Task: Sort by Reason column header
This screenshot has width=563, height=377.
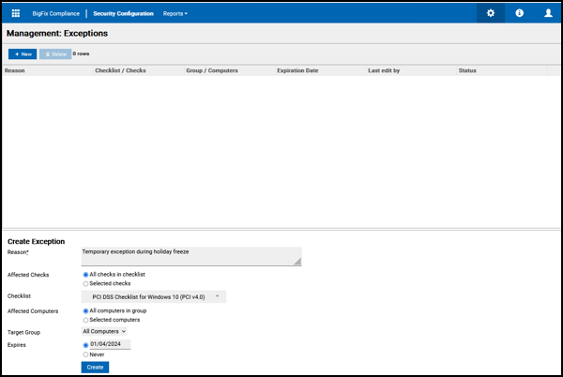Action: click(x=48, y=70)
